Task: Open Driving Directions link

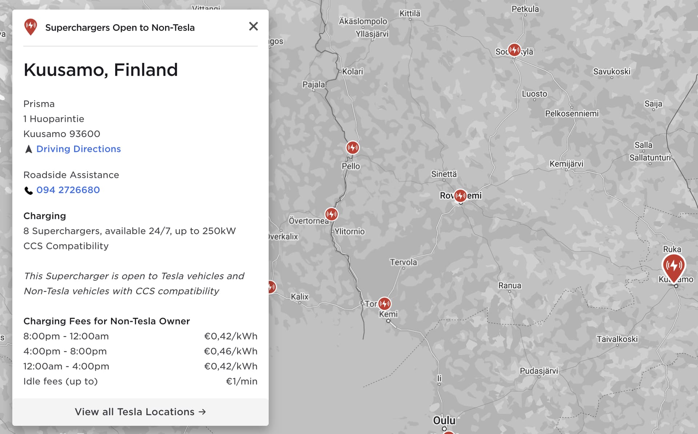Action: click(x=79, y=149)
